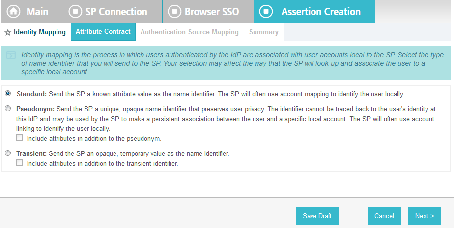Select the Transient radio button
The image size is (454, 228).
8,153
